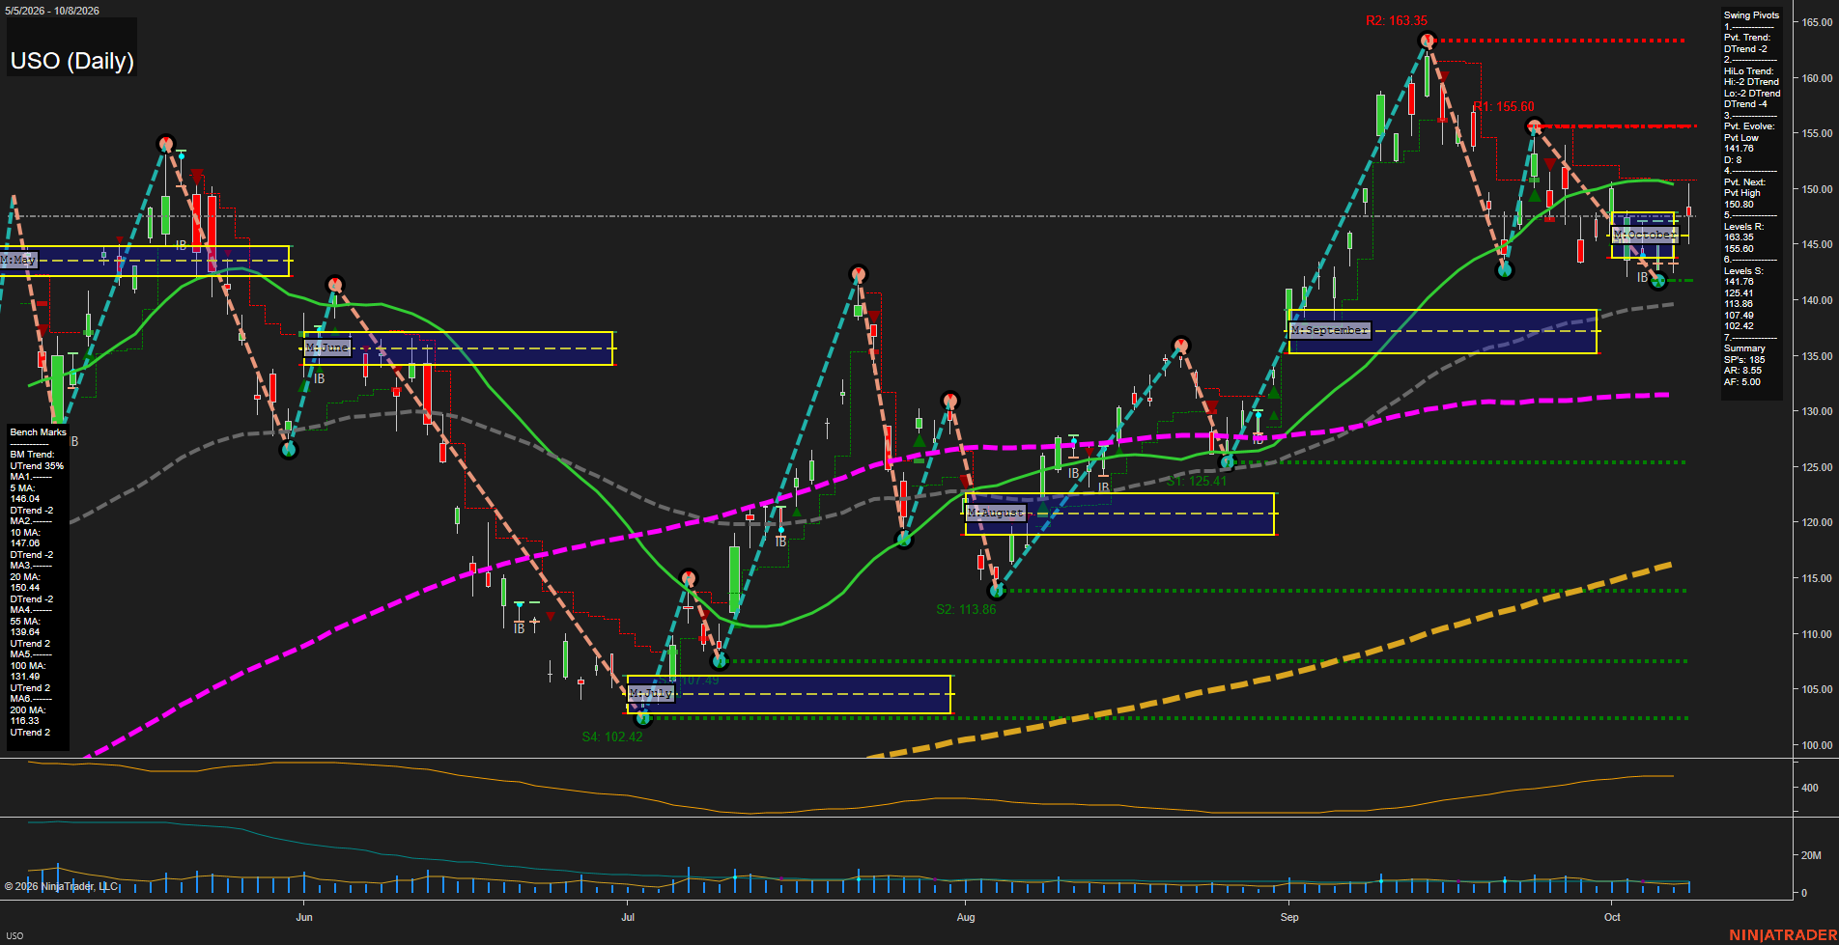Select the M:June monthly range label

point(327,347)
